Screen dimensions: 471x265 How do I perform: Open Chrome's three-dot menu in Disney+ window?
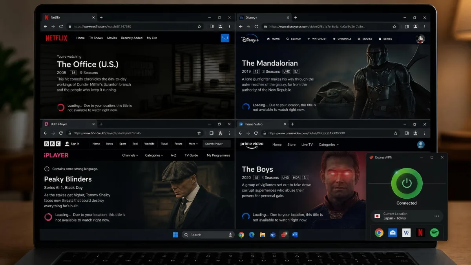click(x=425, y=27)
